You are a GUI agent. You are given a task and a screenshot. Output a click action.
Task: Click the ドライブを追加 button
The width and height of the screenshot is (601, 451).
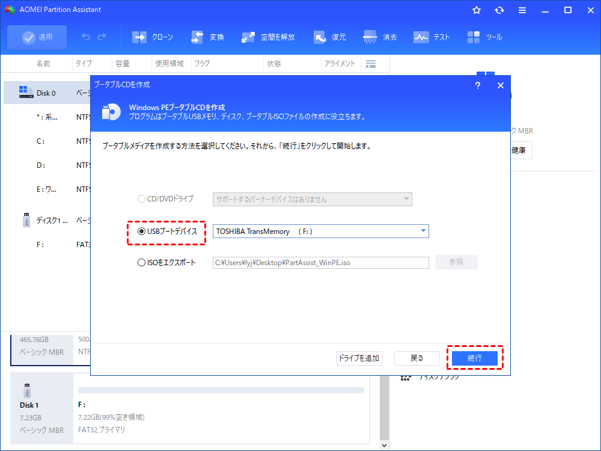coord(359,358)
